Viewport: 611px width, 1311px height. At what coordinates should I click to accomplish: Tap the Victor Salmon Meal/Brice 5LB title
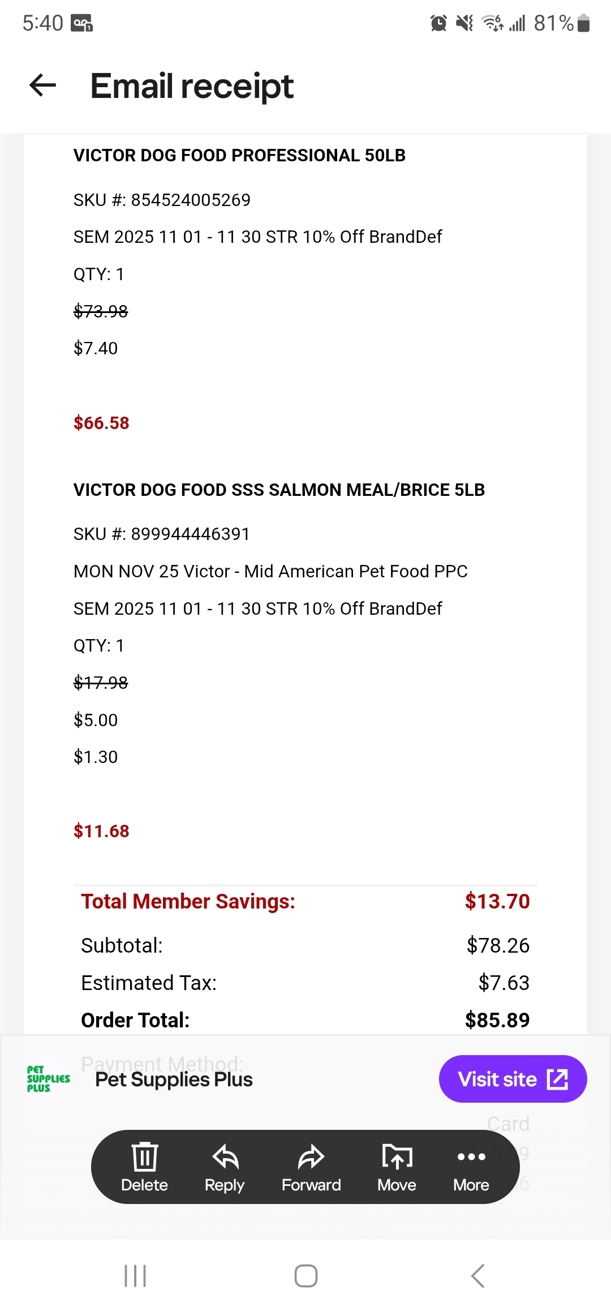tap(279, 490)
